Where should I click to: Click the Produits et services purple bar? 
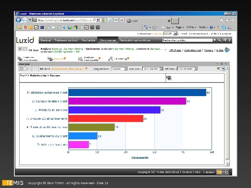(x=114, y=110)
